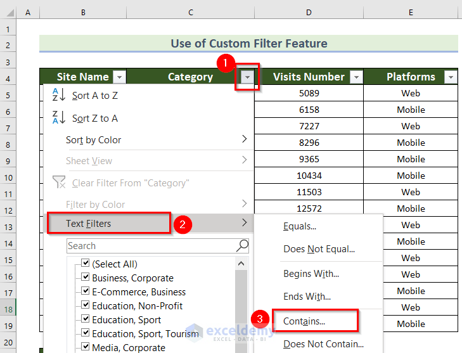Uncheck the Education, Non-Profit checkbox

tap(85, 305)
